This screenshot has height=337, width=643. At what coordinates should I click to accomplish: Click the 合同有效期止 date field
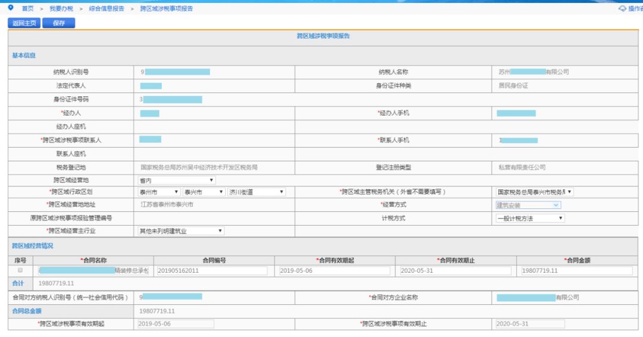tap(455, 271)
